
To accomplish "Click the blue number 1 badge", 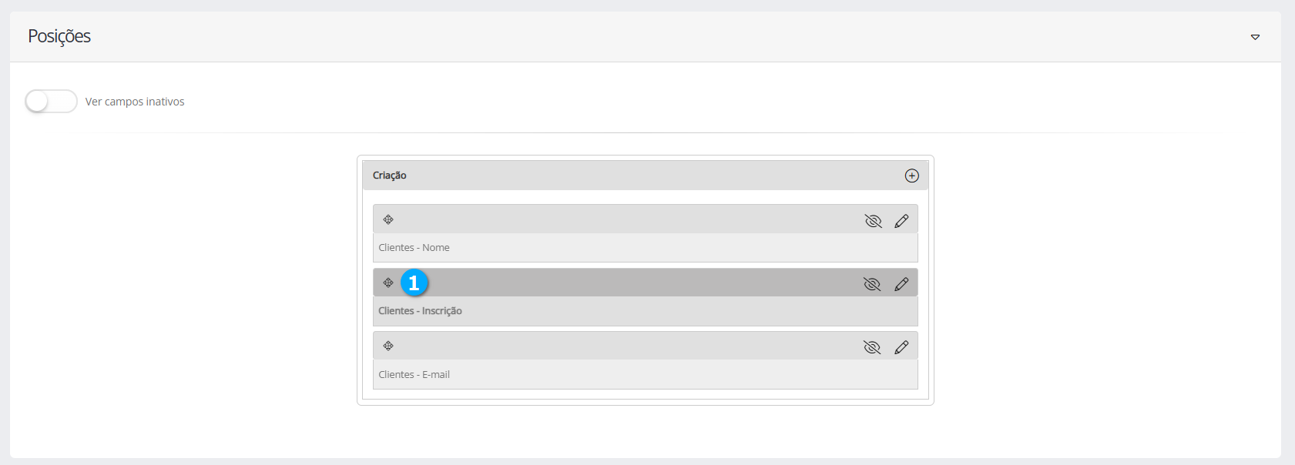I will click(414, 283).
